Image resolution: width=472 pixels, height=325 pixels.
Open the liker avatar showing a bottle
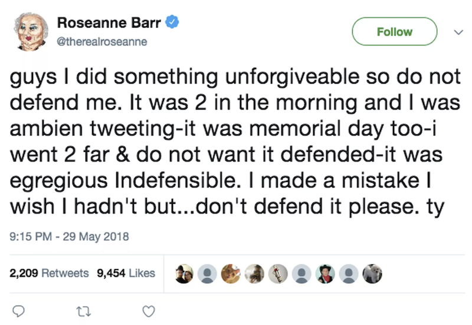point(278,274)
